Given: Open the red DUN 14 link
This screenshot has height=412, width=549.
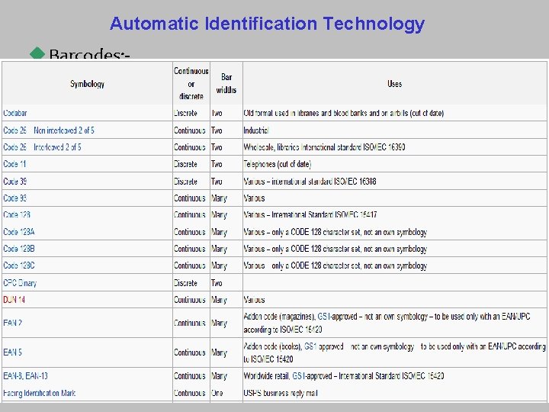Looking at the screenshot, I should (x=14, y=300).
